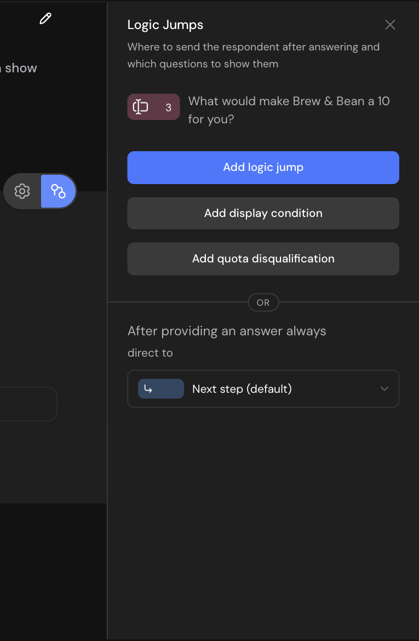Expand the direct-to dropdown chevron
Screen dimensions: 419x641
click(x=384, y=389)
